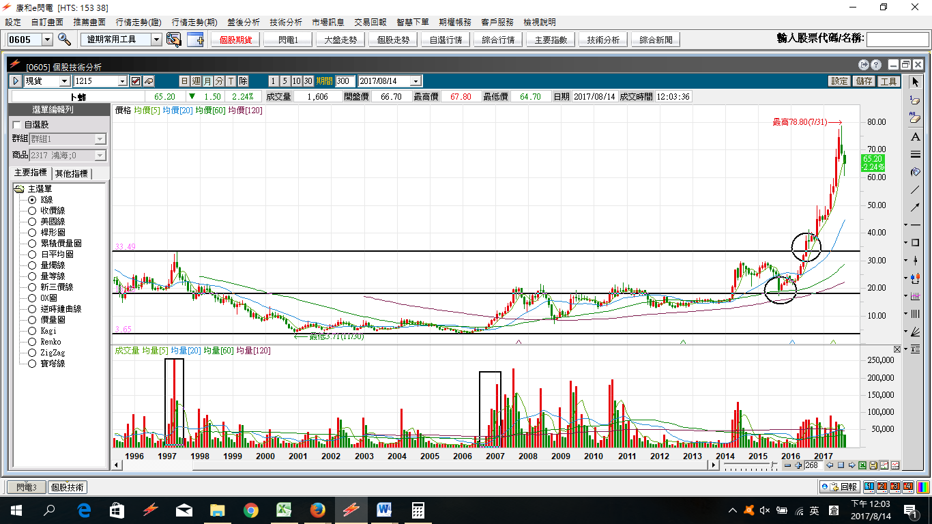The height and width of the screenshot is (524, 932).
Task: Enable the 自選股 checkbox
Action: 17,125
